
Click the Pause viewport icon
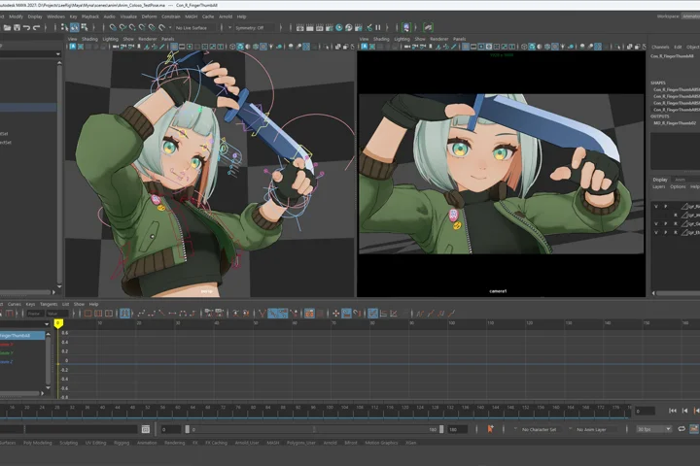tap(378, 27)
